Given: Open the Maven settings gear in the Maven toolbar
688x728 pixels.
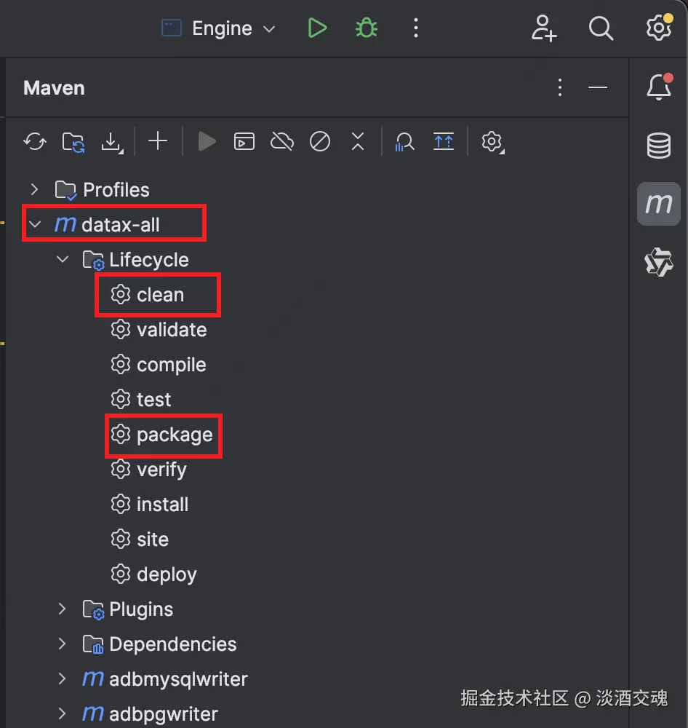Looking at the screenshot, I should point(492,142).
